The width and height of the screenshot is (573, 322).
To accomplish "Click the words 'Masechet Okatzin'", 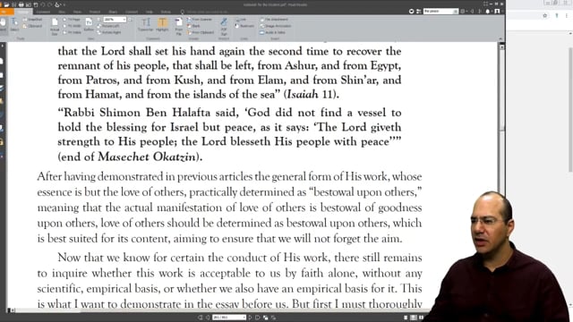I will point(147,157).
